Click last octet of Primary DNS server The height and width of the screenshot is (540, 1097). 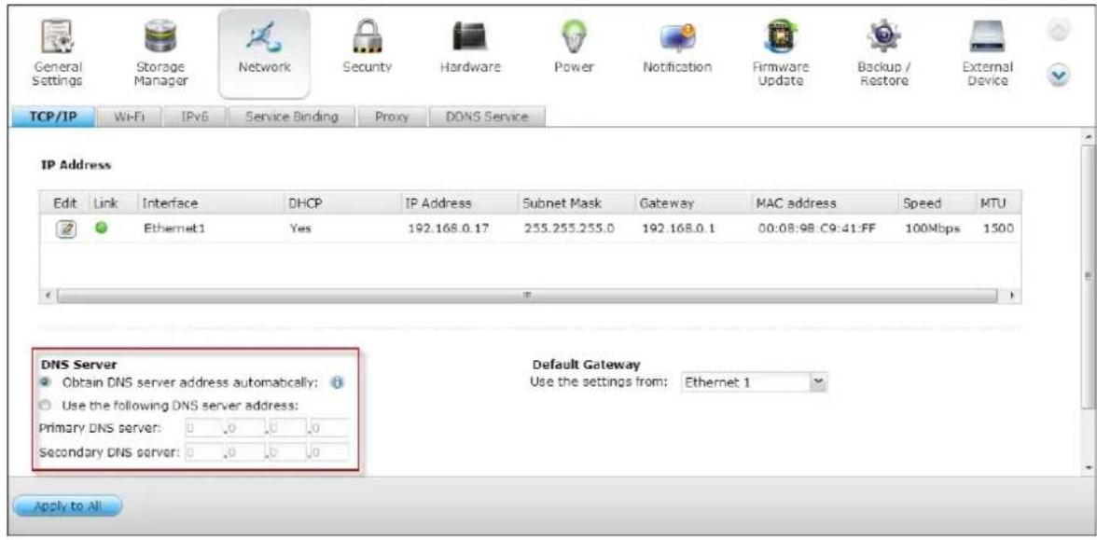331,428
